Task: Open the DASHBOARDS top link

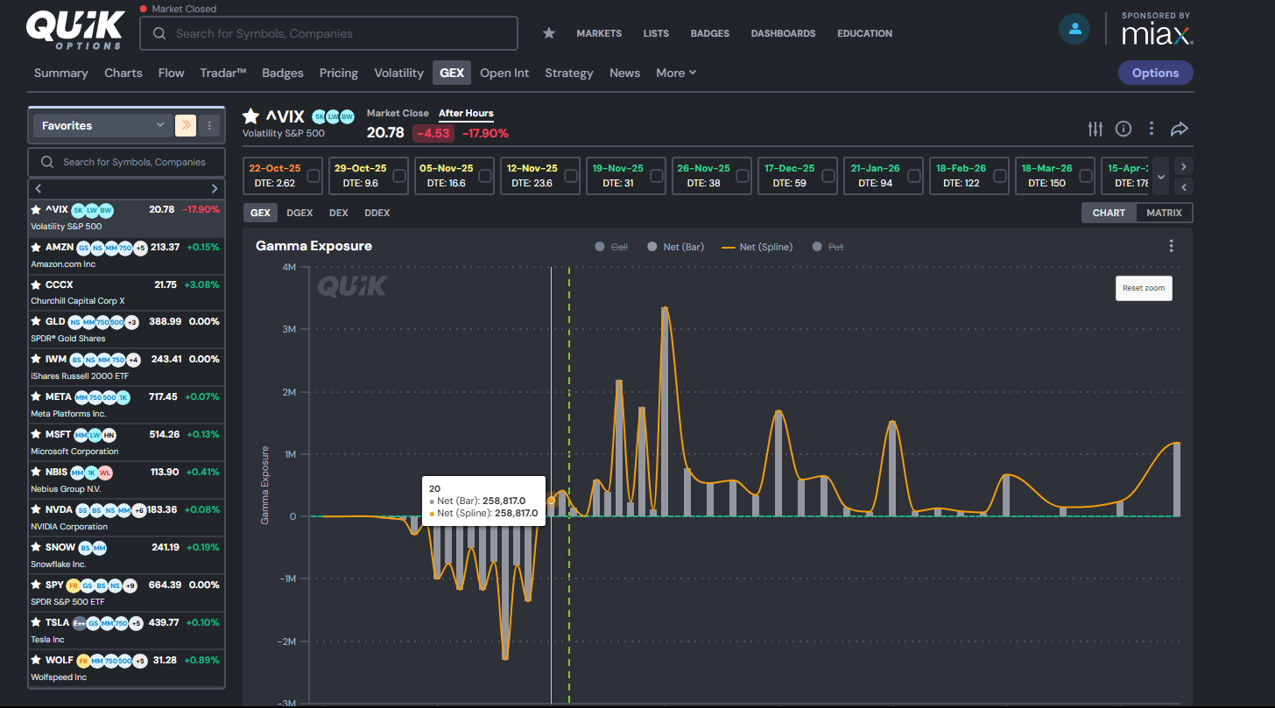Action: coord(783,33)
